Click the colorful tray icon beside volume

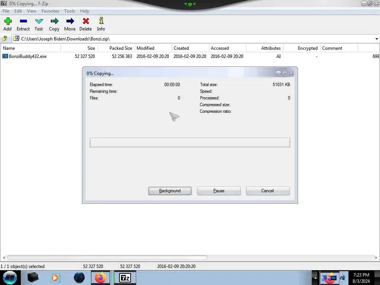(x=329, y=278)
